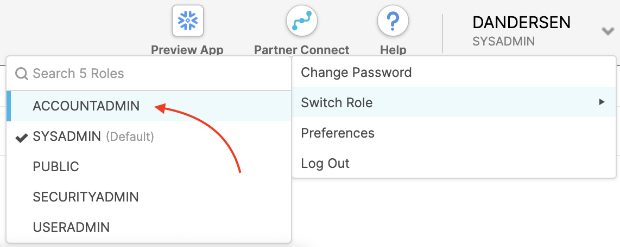Select the ACCOUNTADMIN role

click(86, 106)
